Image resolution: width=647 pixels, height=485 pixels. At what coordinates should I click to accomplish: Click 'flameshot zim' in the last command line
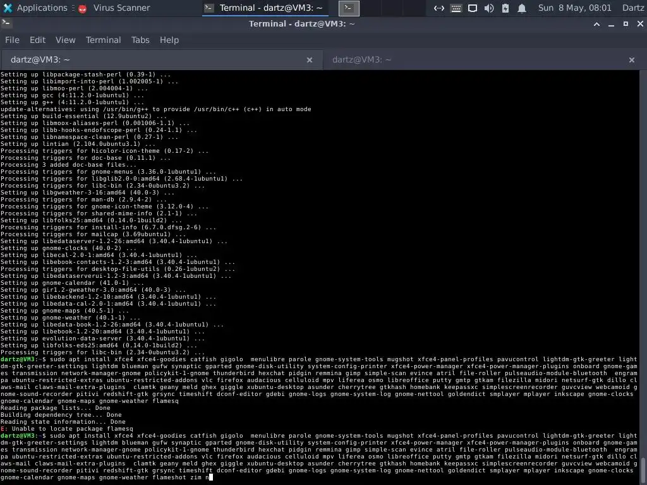point(177,477)
